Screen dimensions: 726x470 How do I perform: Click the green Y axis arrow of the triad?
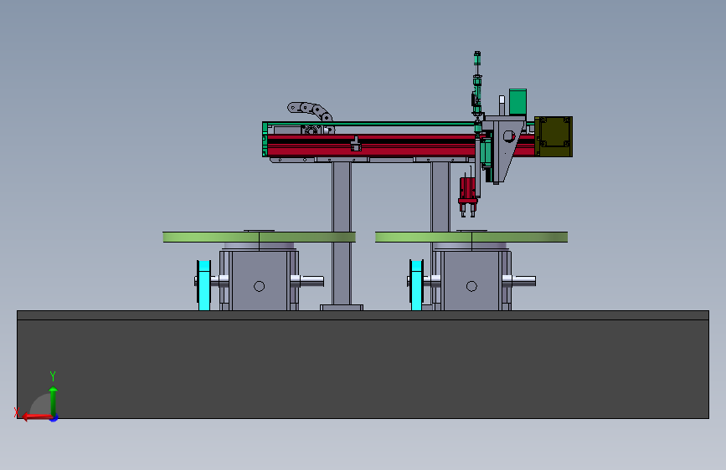point(54,400)
